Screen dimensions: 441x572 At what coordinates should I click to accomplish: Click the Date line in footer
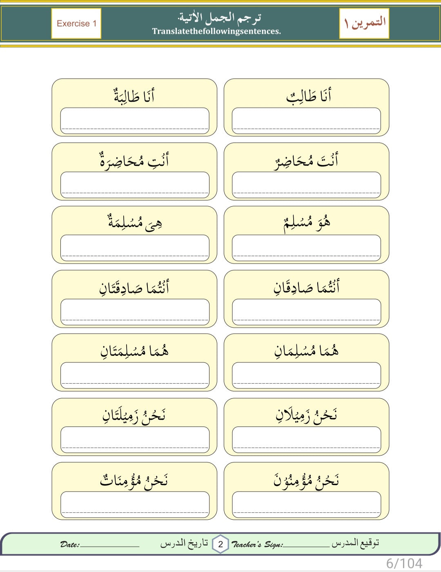(x=110, y=544)
